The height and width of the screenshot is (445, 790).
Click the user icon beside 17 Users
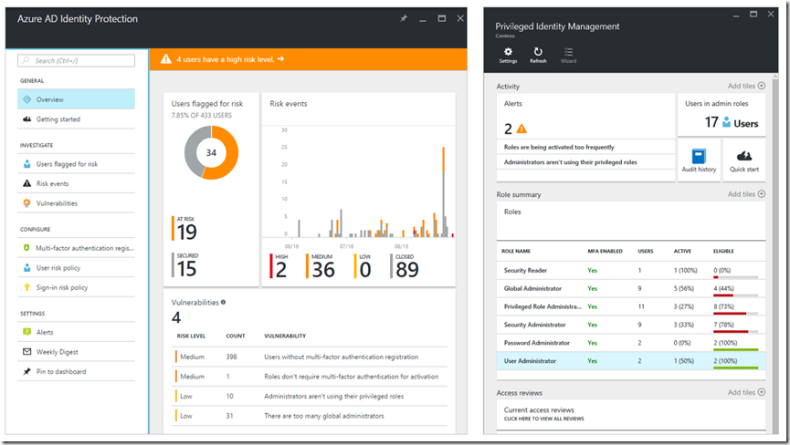point(726,121)
